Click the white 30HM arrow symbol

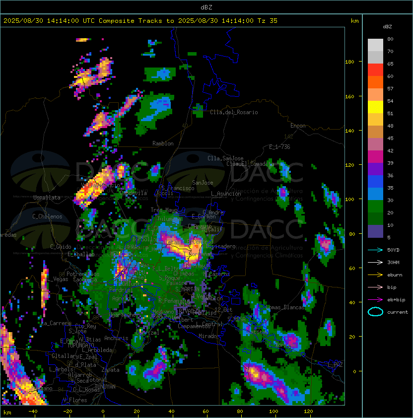click(x=375, y=263)
